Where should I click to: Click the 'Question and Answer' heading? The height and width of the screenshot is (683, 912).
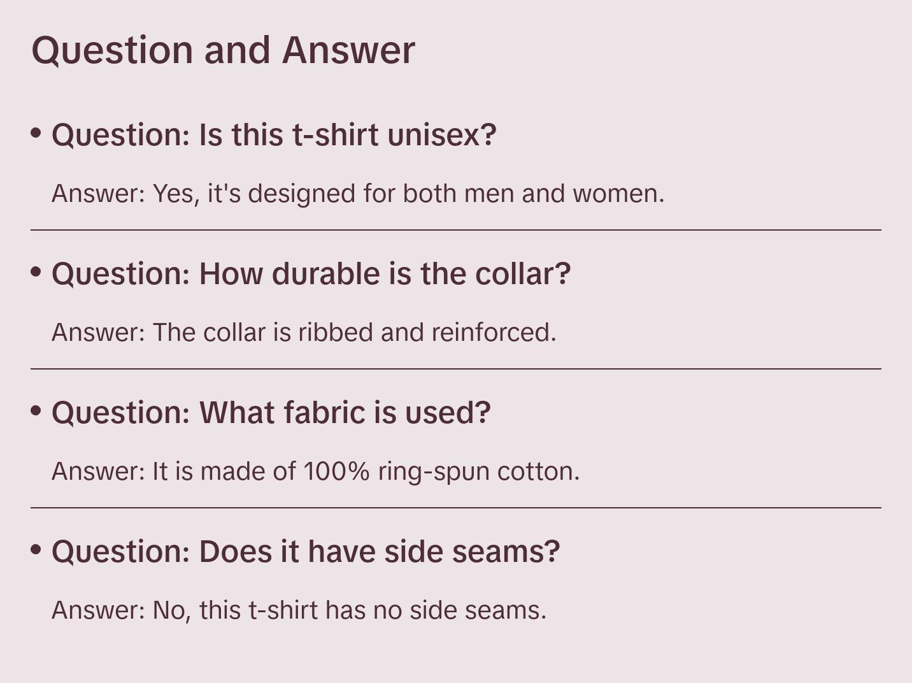pos(223,50)
